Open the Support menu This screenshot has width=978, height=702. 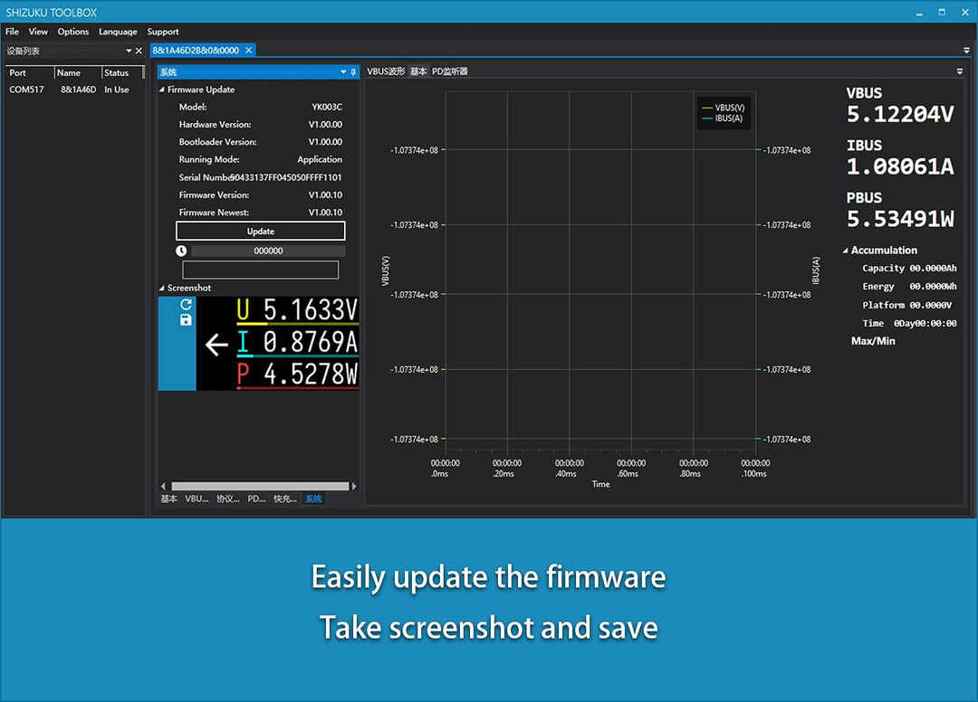(x=163, y=32)
